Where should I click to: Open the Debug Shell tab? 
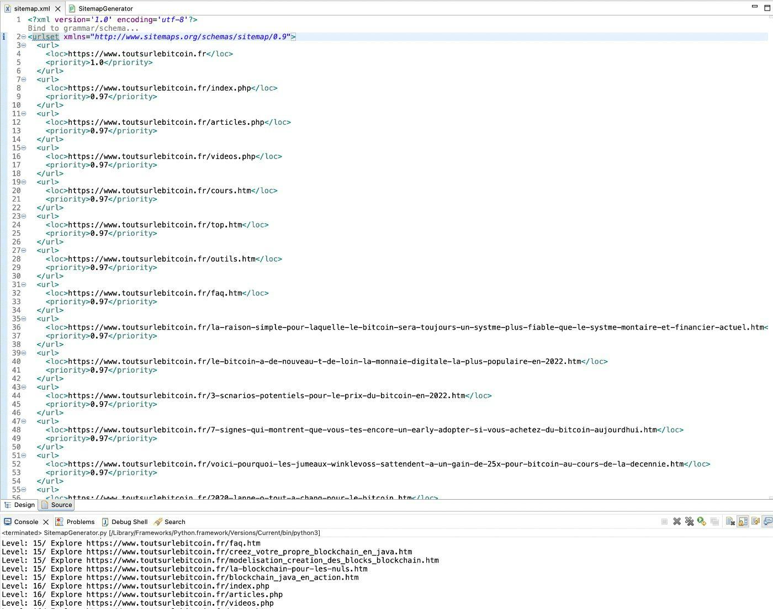click(x=129, y=522)
